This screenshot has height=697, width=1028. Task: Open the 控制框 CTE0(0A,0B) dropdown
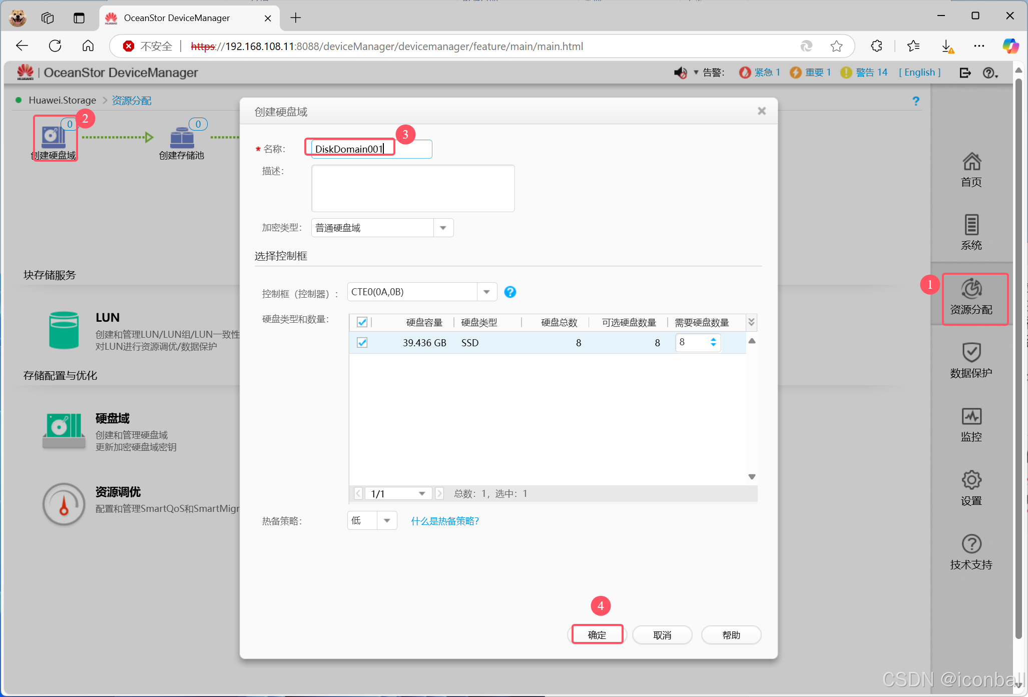(x=486, y=292)
